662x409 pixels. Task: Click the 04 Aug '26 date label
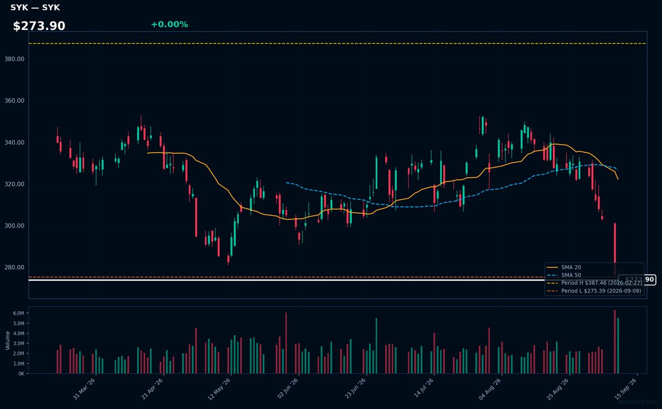[x=490, y=389]
